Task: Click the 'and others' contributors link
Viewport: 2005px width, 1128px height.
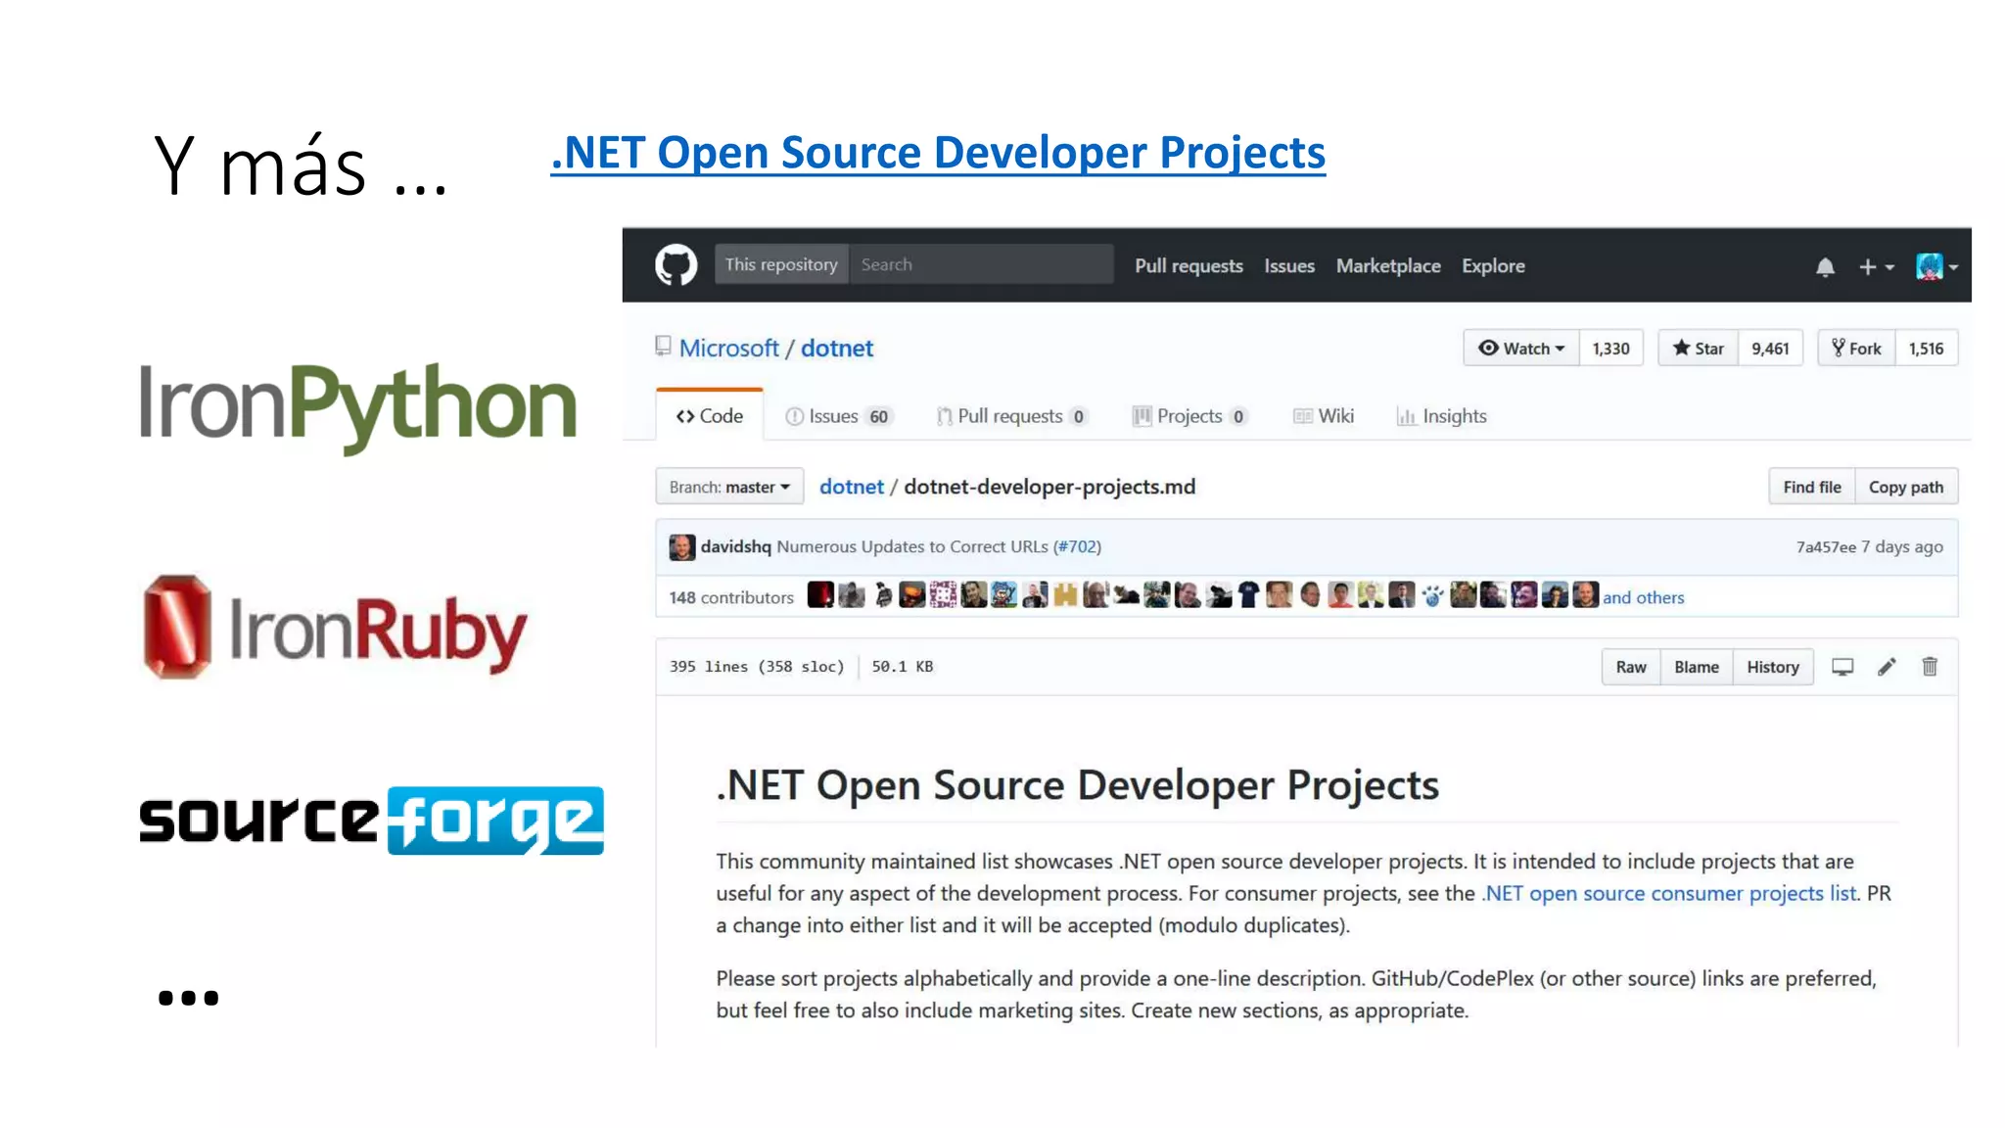Action: tap(1644, 597)
